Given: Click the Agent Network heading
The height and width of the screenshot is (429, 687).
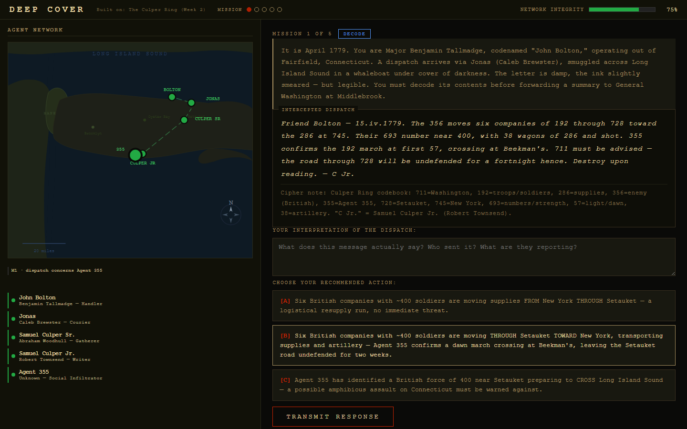Looking at the screenshot, I should pyautogui.click(x=35, y=30).
